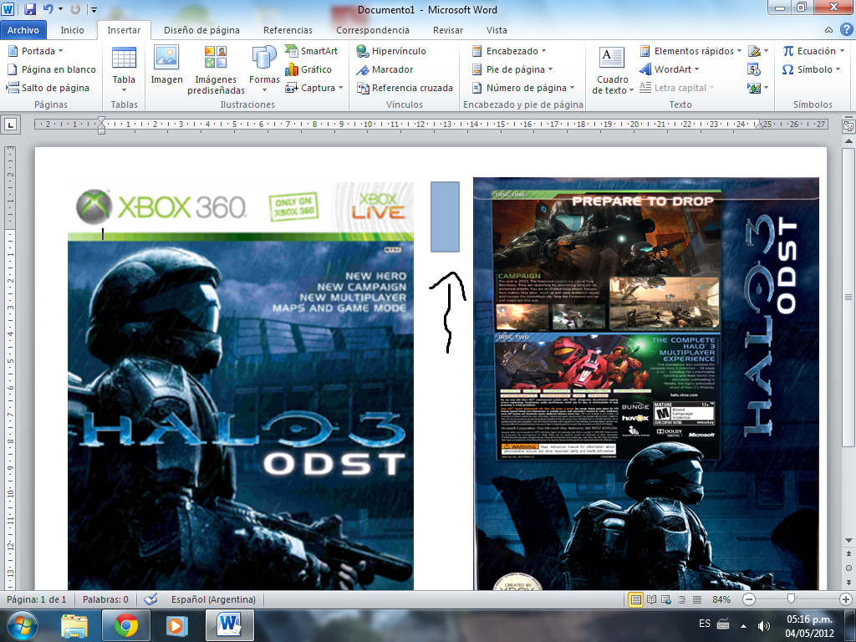
Task: Go to next page using double down arrows
Action: [x=848, y=582]
